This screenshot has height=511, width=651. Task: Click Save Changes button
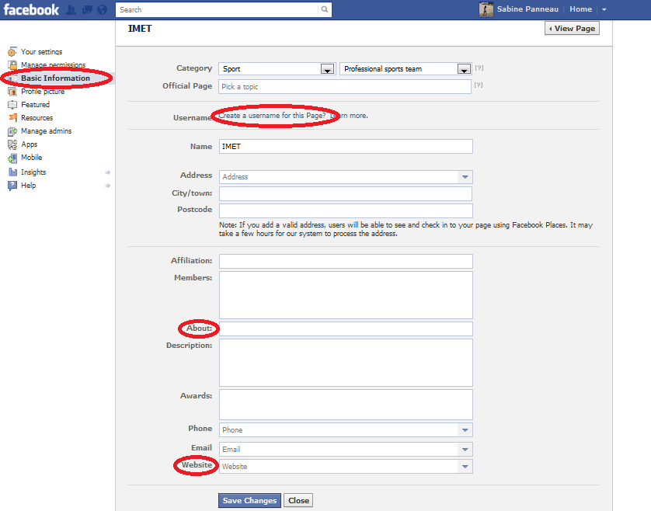[x=249, y=501]
